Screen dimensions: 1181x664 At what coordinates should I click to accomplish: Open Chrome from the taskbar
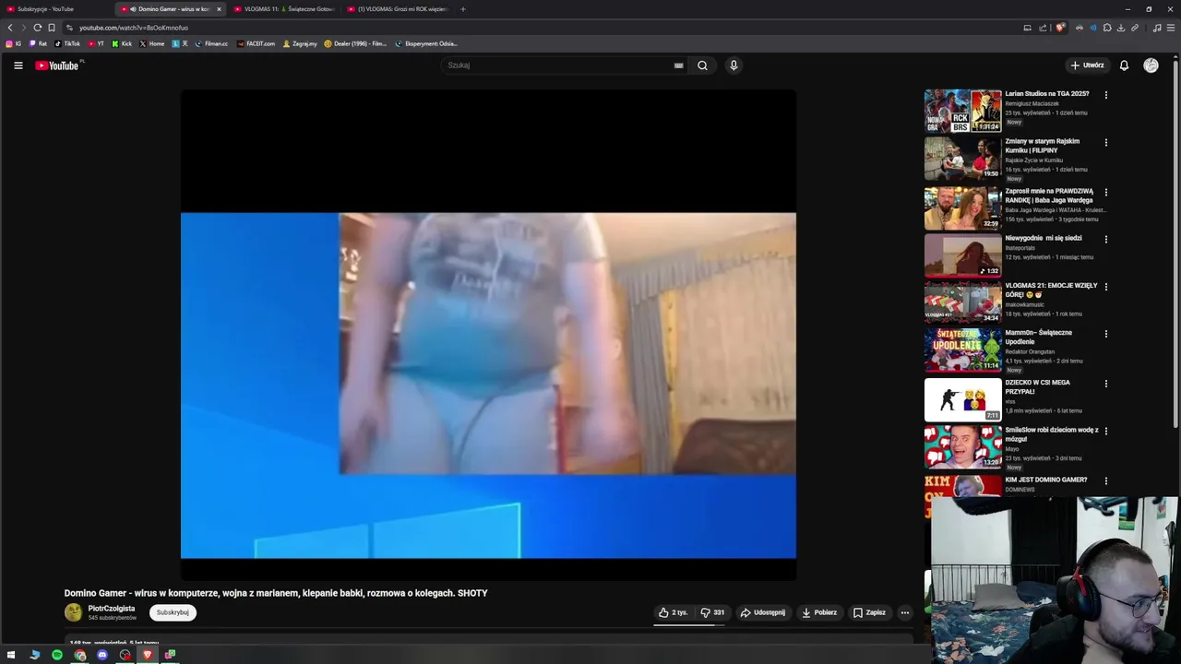tap(80, 655)
